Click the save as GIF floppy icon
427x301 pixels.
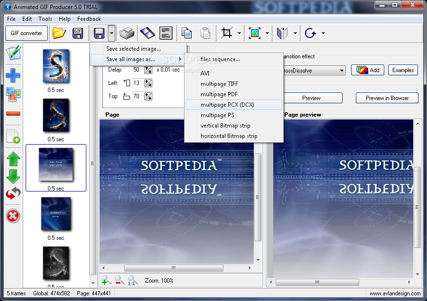click(x=78, y=33)
